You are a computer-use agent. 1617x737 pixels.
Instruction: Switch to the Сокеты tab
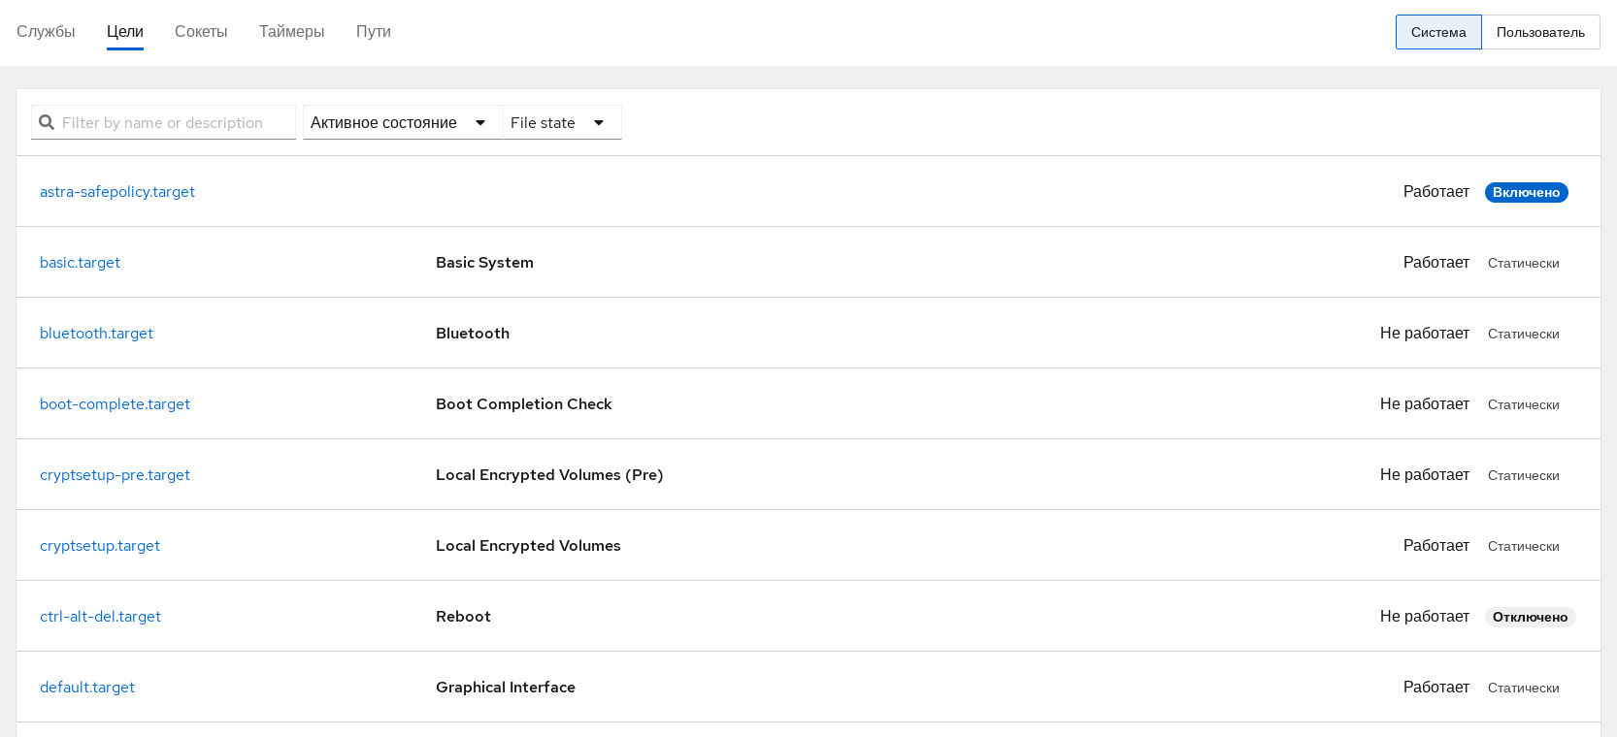point(201,31)
